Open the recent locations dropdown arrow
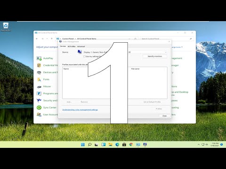This screenshot has width=226, height=169. coord(47,38)
